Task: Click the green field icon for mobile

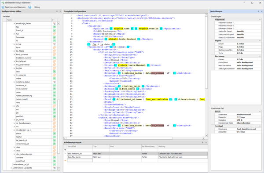Action: (x=54, y=79)
